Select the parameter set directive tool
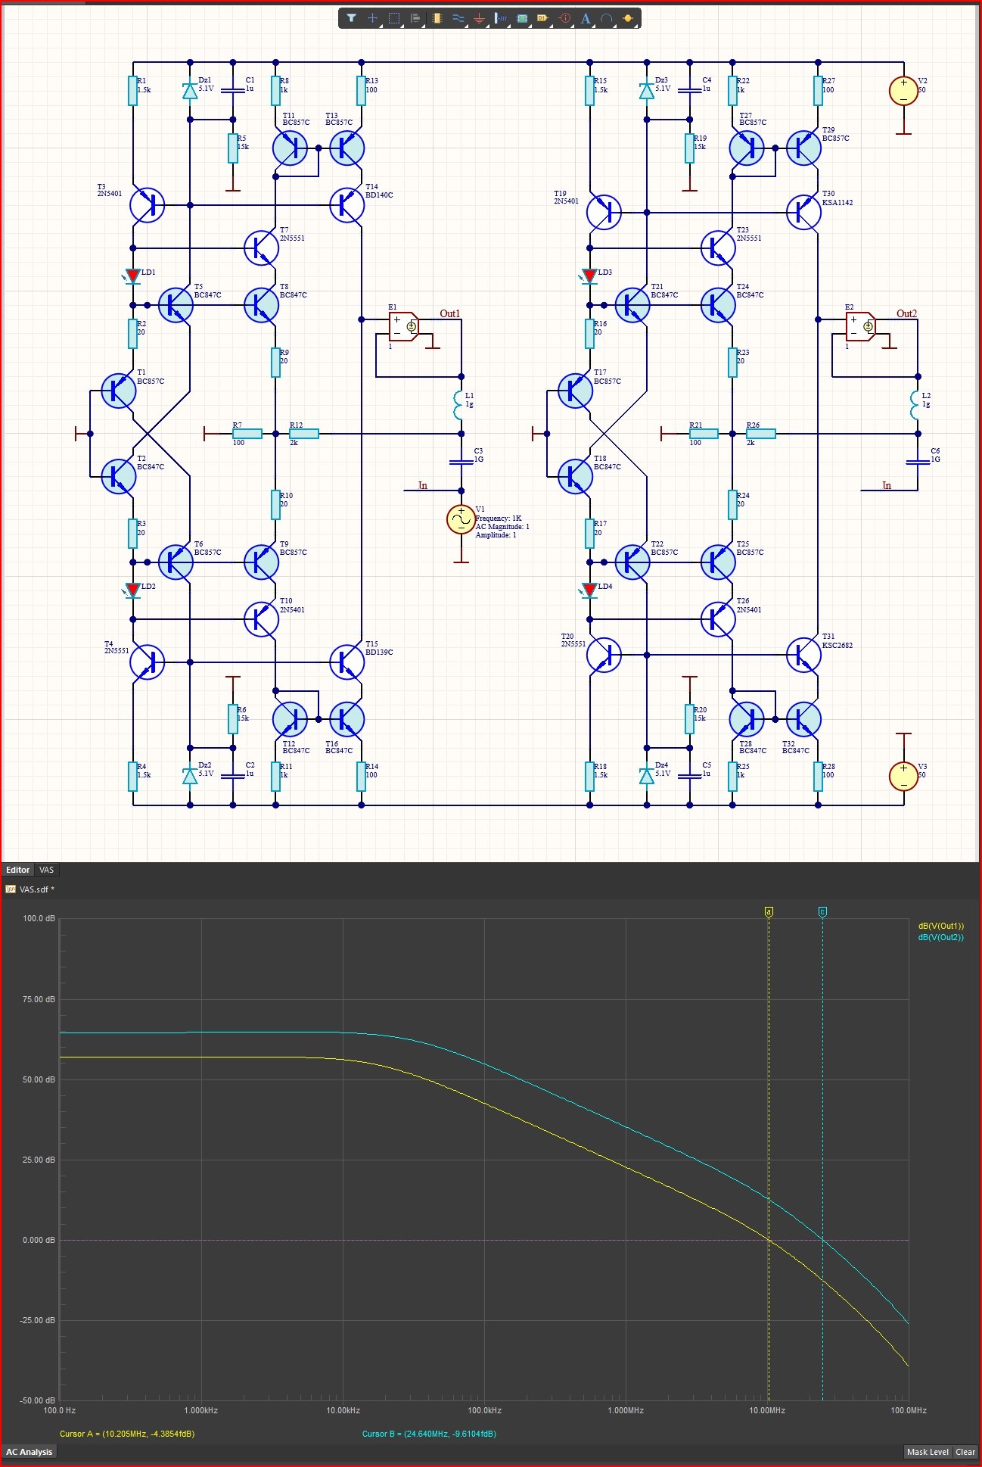982x1467 pixels. 564,18
